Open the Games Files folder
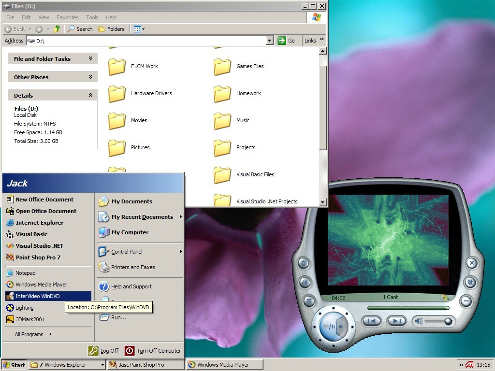The height and width of the screenshot is (371, 495). pyautogui.click(x=239, y=67)
